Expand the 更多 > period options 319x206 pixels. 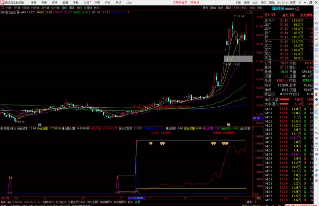97,8
